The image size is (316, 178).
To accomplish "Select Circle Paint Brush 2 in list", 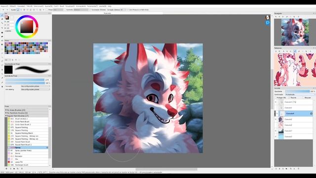I will (28, 125).
